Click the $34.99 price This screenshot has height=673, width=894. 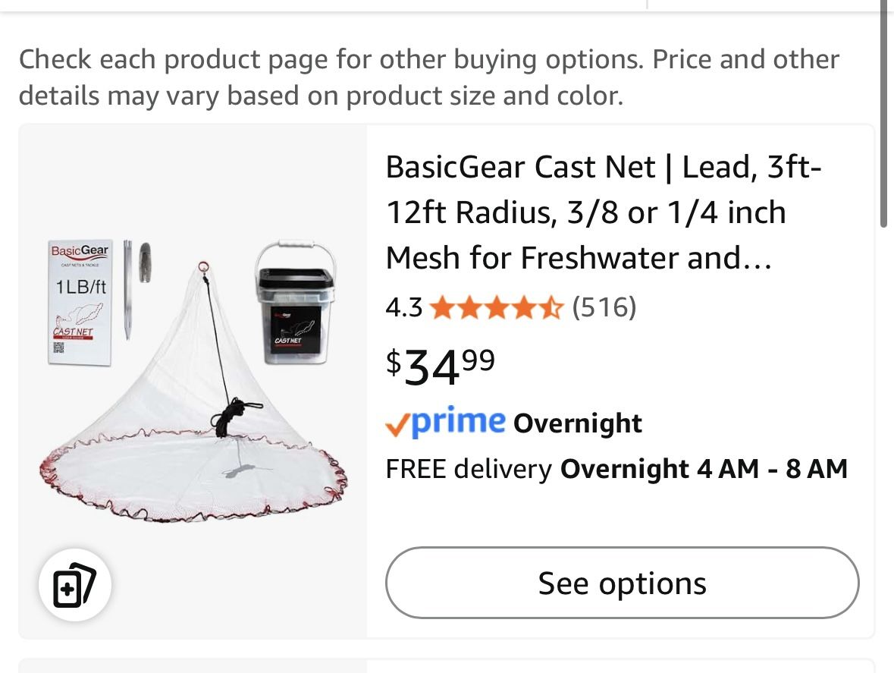tap(440, 364)
